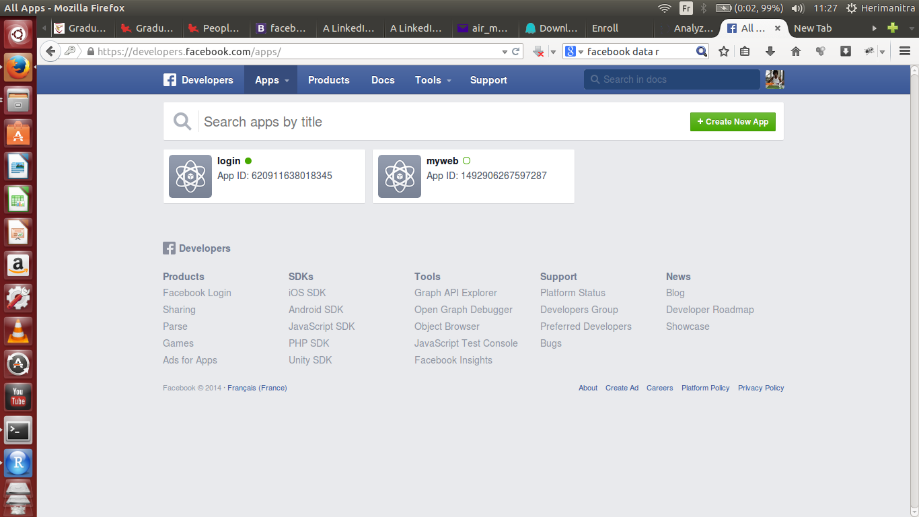This screenshot has width=919, height=517.
Task: Open the system gear menu in the top panel
Action: [x=852, y=8]
